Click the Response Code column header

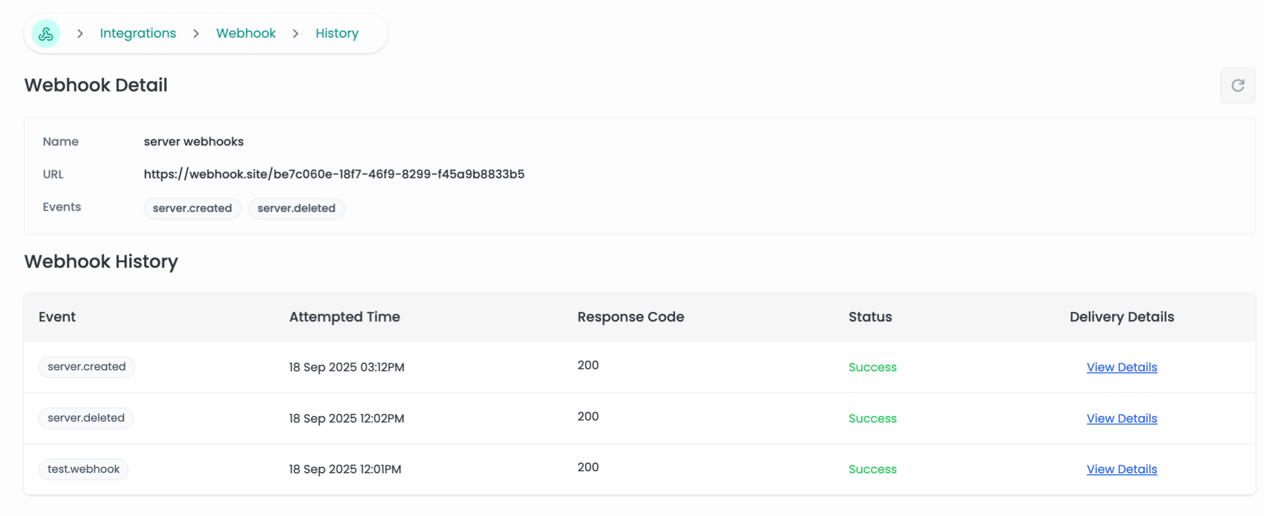point(630,317)
